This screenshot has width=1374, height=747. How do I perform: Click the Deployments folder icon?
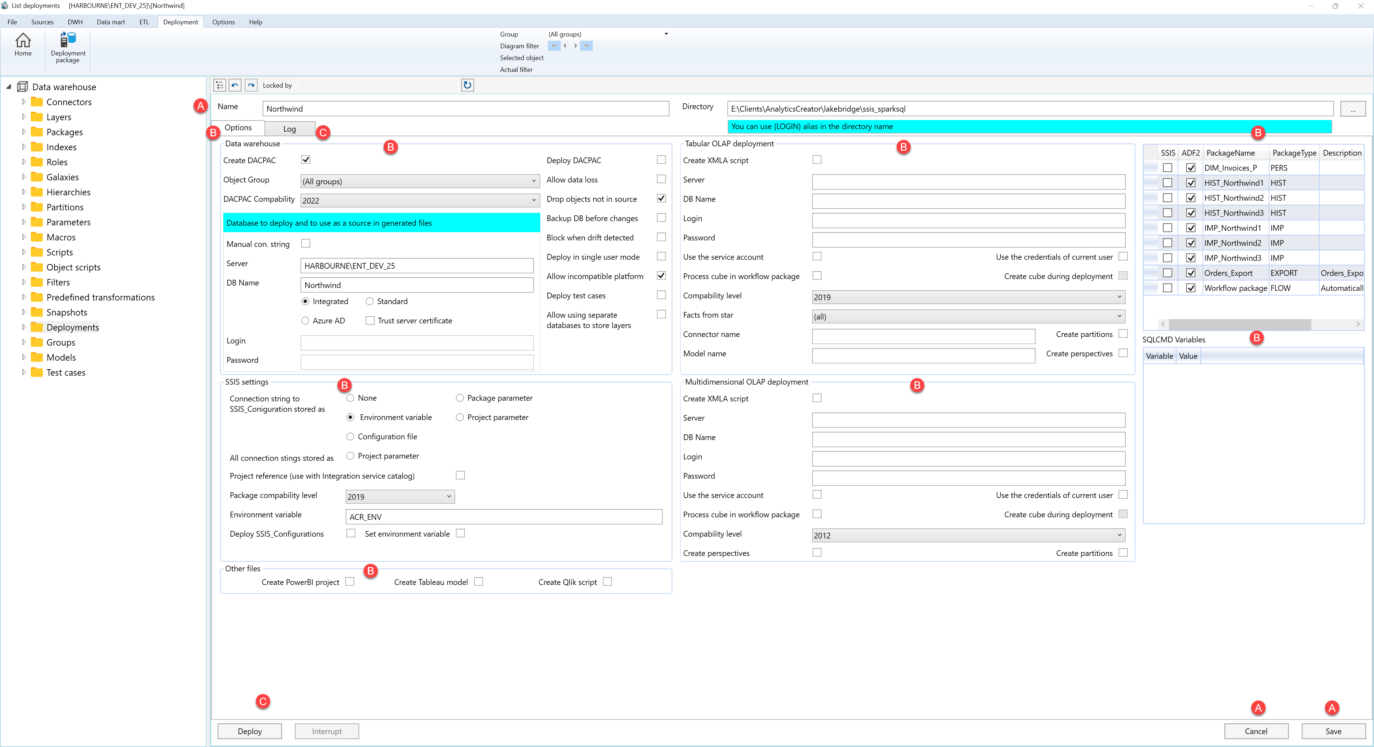[37, 327]
